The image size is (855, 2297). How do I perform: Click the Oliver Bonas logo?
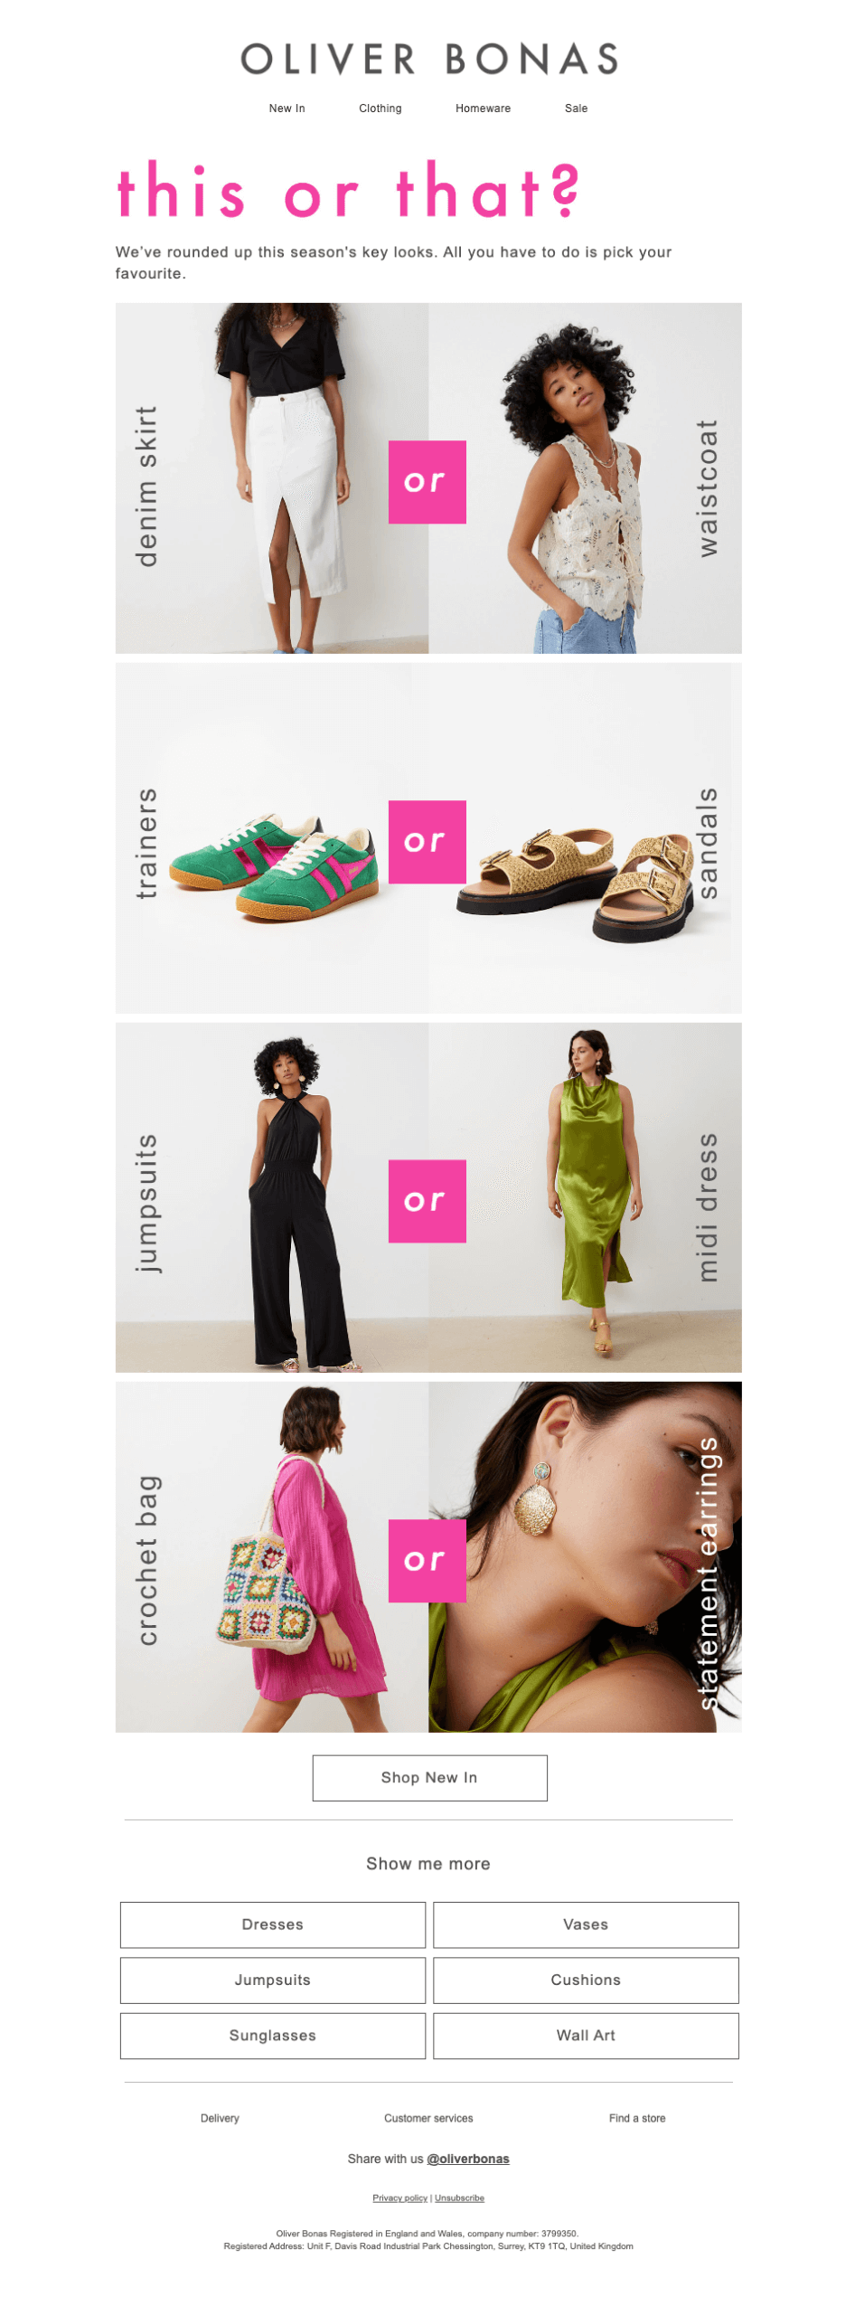(428, 60)
